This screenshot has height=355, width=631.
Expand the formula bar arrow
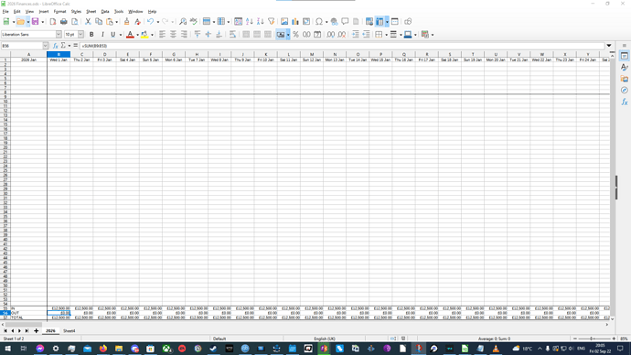(x=609, y=46)
